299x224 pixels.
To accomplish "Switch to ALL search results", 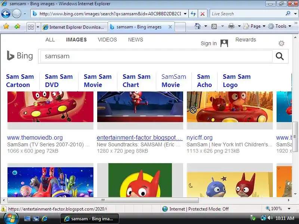I will [50, 40].
